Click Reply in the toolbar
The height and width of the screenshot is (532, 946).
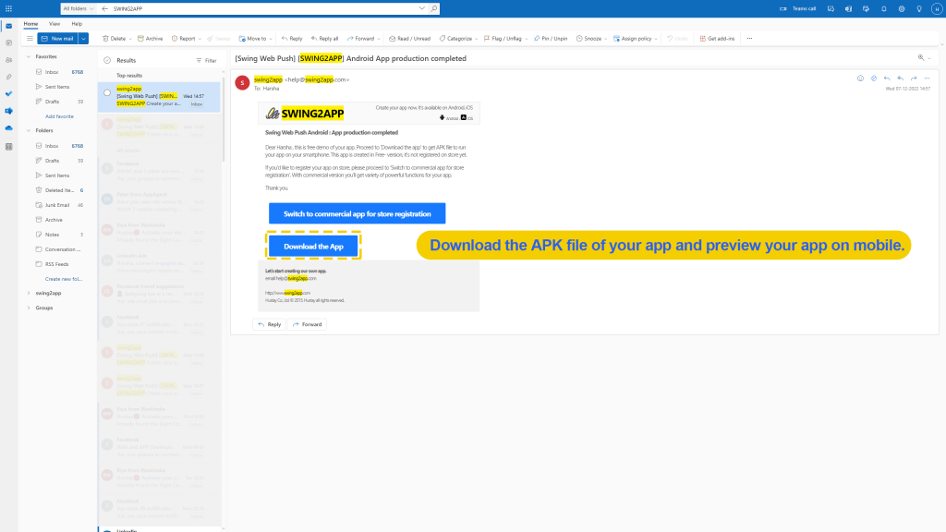pos(292,39)
